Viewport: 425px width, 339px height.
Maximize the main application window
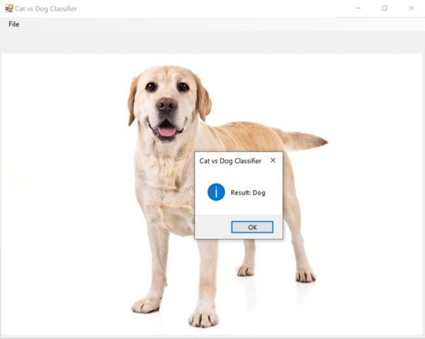coord(385,8)
